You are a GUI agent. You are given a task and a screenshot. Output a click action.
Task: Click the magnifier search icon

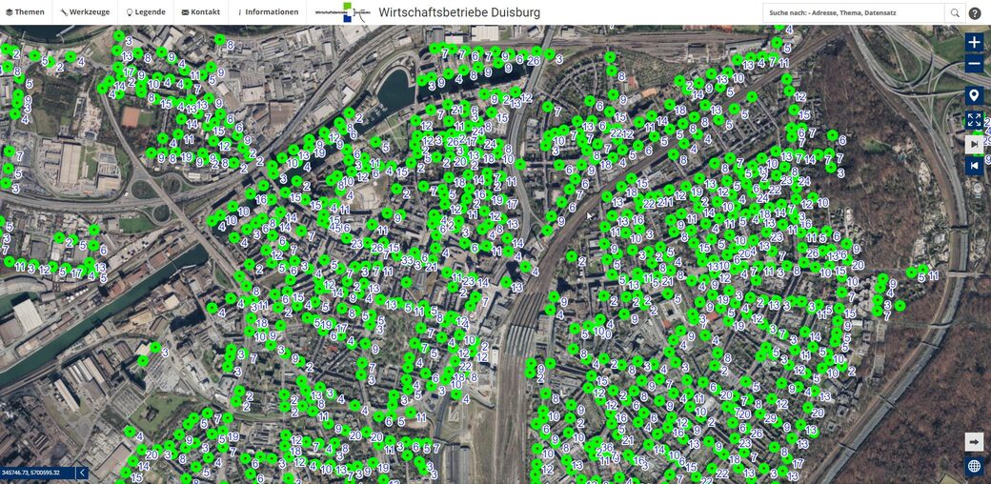click(954, 12)
